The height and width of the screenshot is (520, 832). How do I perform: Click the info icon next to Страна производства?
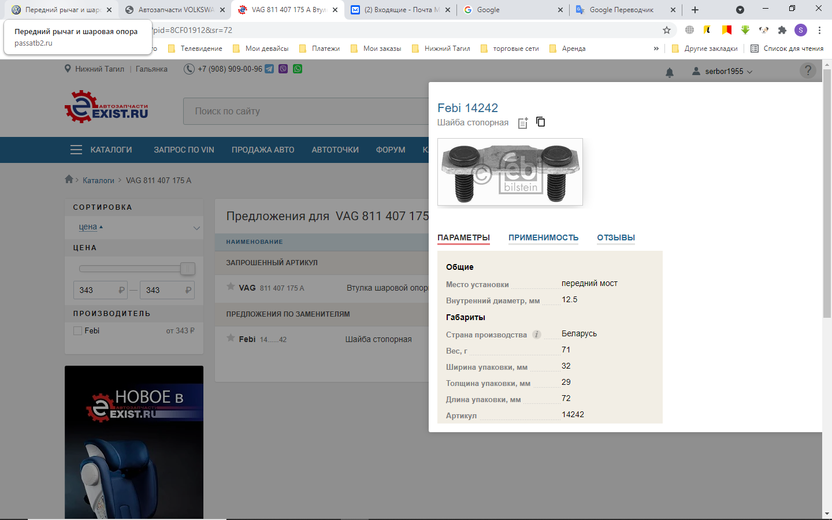(x=537, y=335)
